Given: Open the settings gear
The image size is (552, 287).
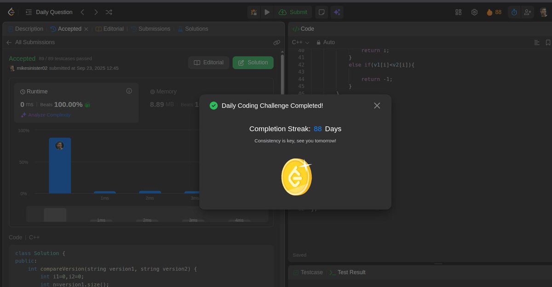Looking at the screenshot, I should [x=474, y=12].
